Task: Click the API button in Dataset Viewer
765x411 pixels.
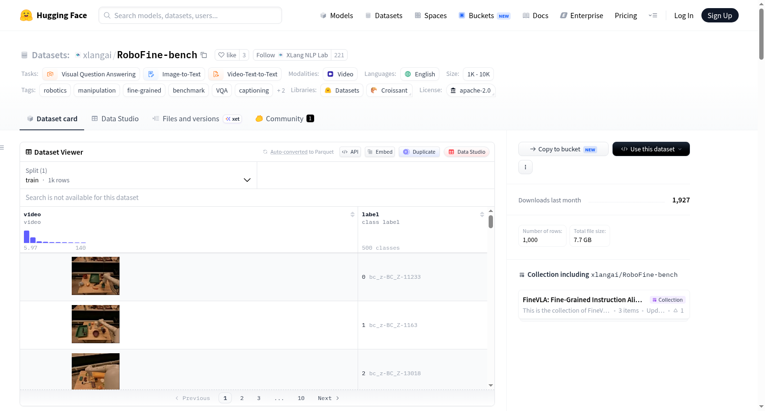Action: [x=350, y=152]
